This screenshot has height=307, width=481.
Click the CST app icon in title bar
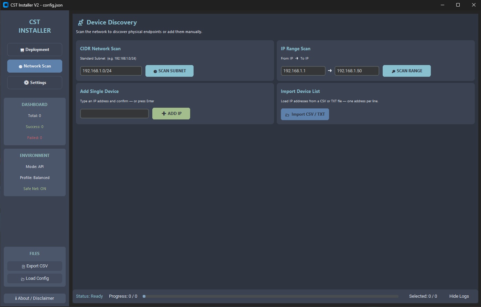6,5
